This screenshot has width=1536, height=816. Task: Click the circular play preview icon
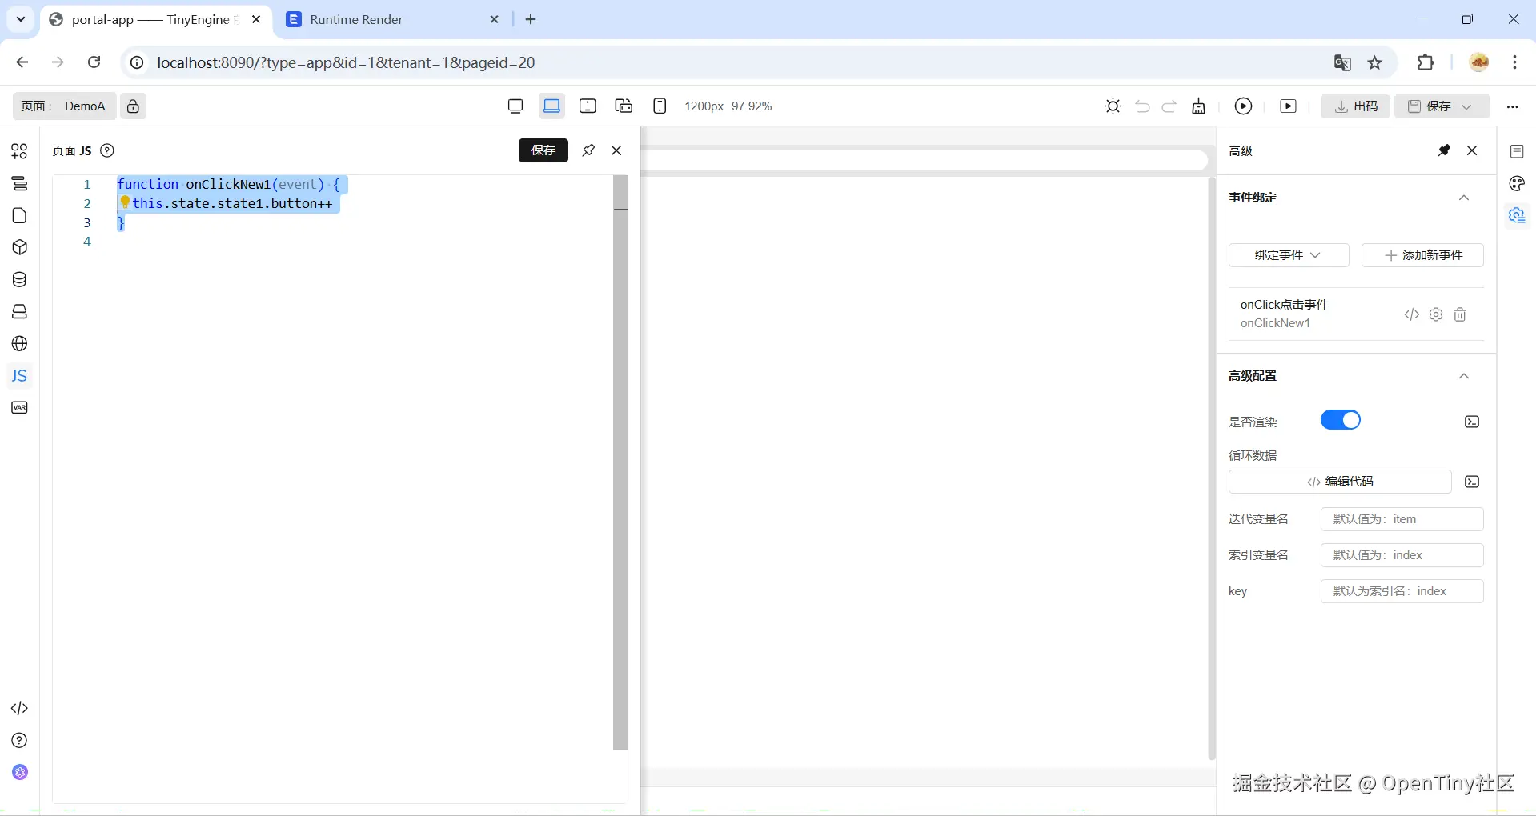pos(1243,106)
